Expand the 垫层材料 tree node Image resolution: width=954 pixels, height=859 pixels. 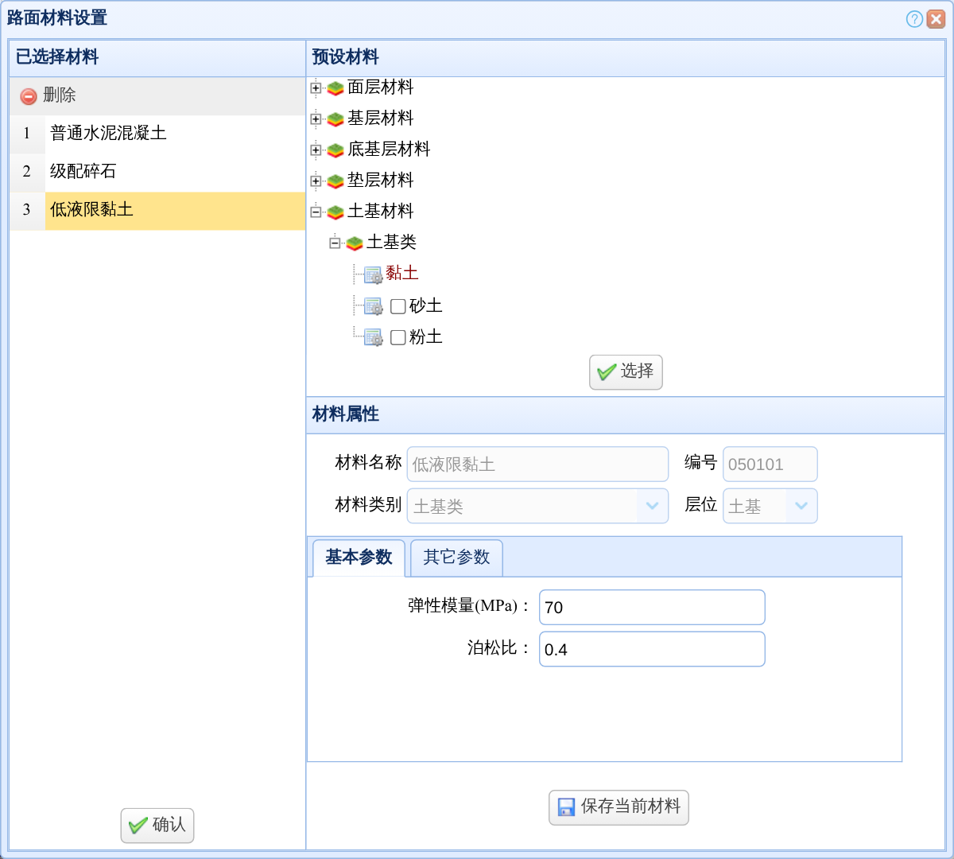point(316,181)
